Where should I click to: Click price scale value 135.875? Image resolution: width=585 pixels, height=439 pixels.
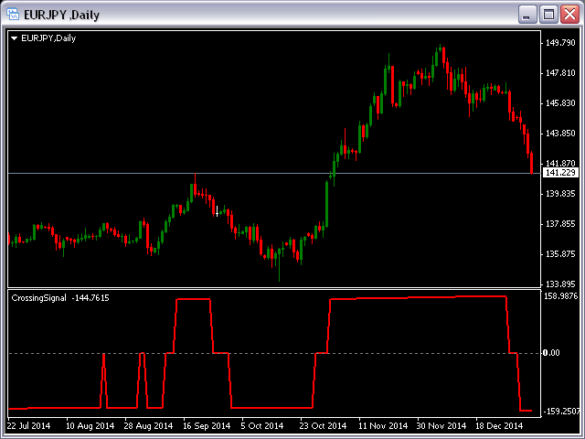[560, 254]
